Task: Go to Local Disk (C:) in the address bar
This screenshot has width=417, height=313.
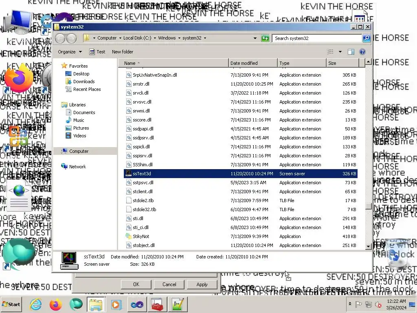Action: click(x=137, y=38)
